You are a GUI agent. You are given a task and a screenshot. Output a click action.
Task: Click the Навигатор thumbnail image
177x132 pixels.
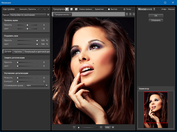point(156,107)
